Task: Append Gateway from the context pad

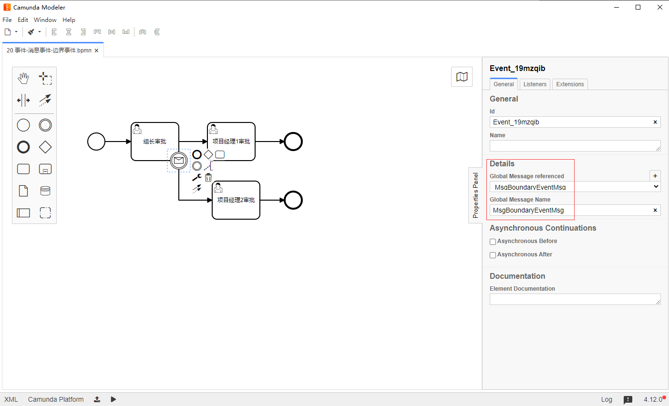Action: coord(208,154)
